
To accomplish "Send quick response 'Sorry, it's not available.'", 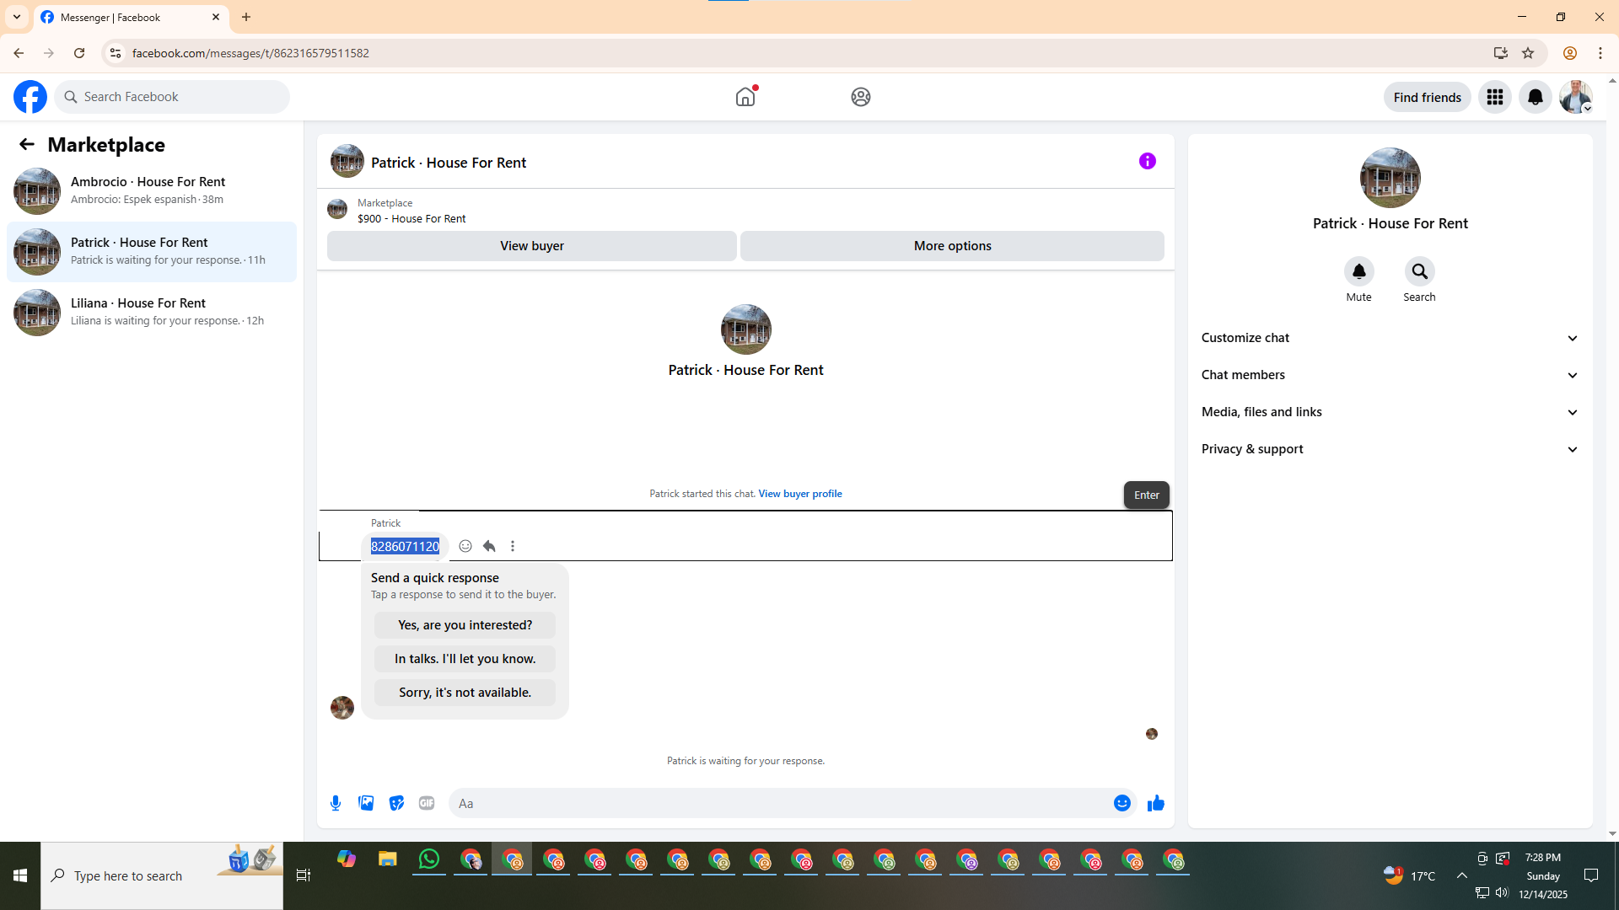I will 465,693.
